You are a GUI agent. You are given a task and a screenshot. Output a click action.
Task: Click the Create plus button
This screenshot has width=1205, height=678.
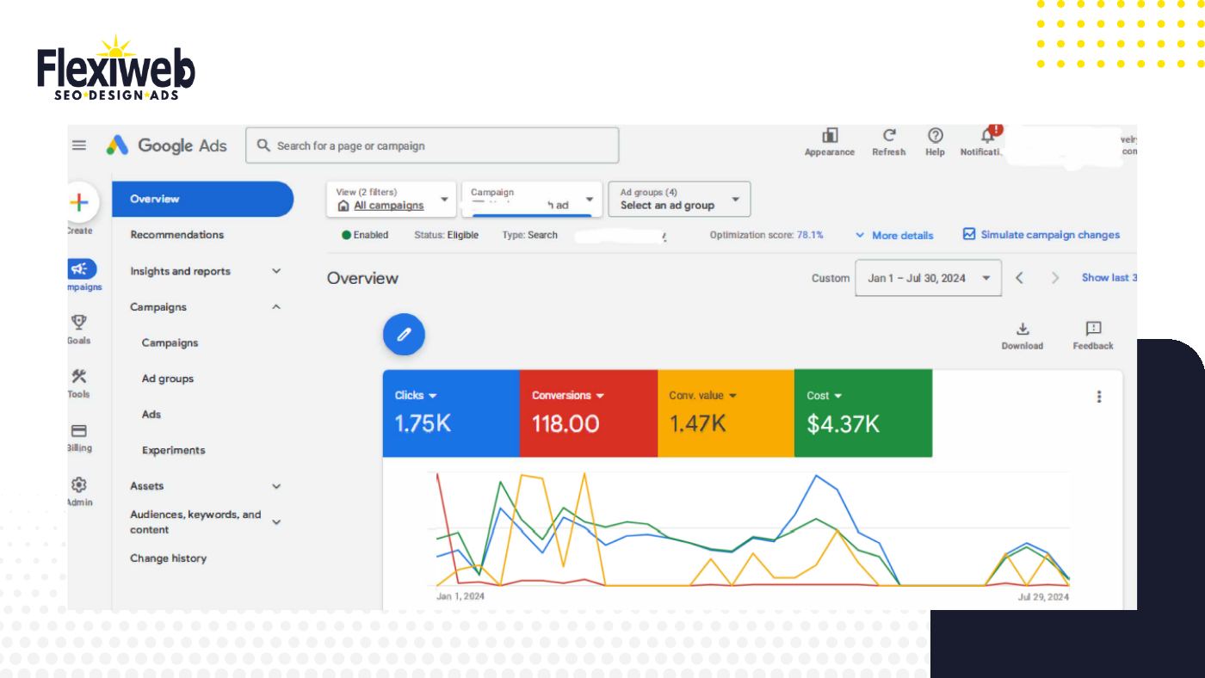pos(79,202)
